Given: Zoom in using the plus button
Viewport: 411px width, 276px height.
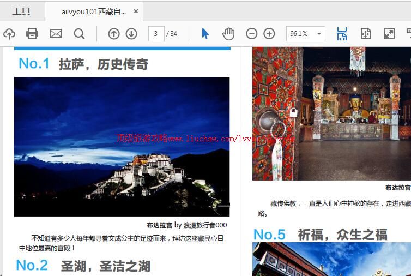Looking at the screenshot, I should click(269, 34).
